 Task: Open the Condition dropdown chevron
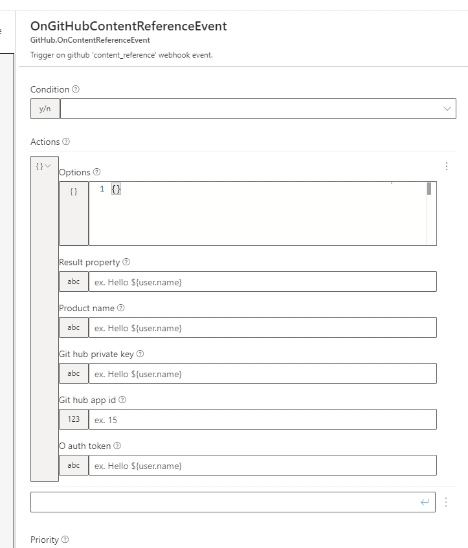[447, 108]
